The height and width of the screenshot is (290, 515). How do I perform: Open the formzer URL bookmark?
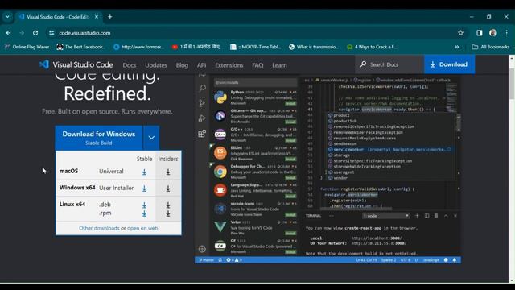pos(138,47)
